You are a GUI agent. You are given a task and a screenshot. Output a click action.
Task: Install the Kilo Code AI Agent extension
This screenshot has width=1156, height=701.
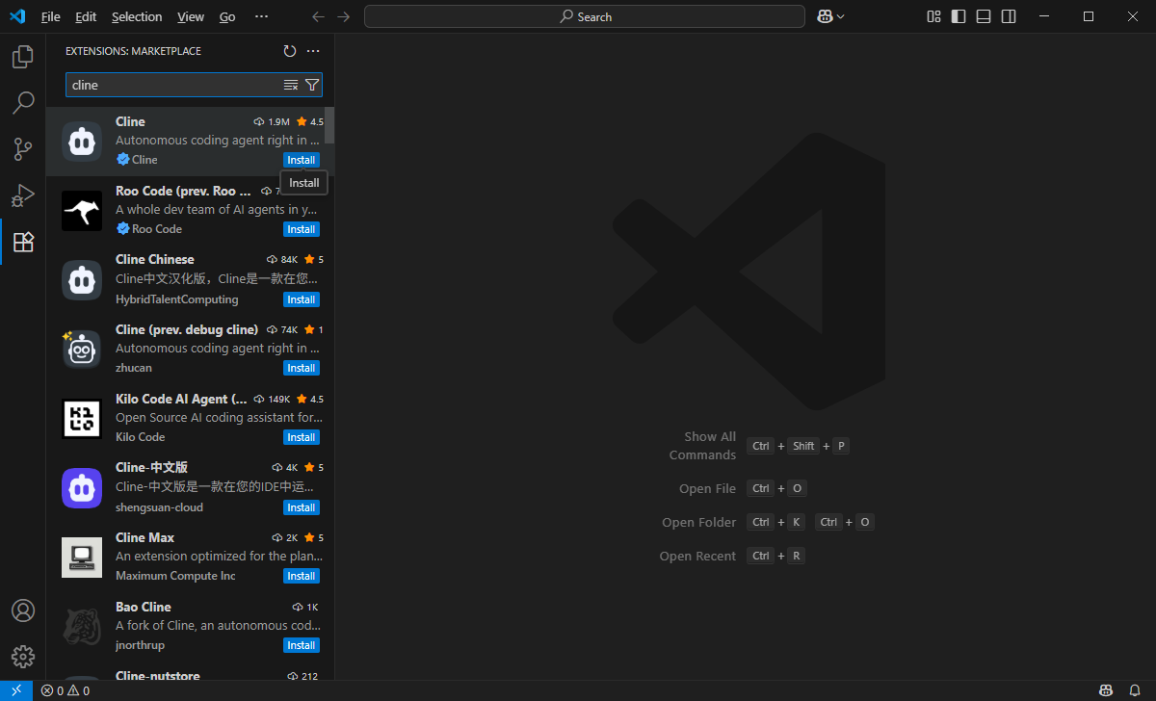(302, 437)
